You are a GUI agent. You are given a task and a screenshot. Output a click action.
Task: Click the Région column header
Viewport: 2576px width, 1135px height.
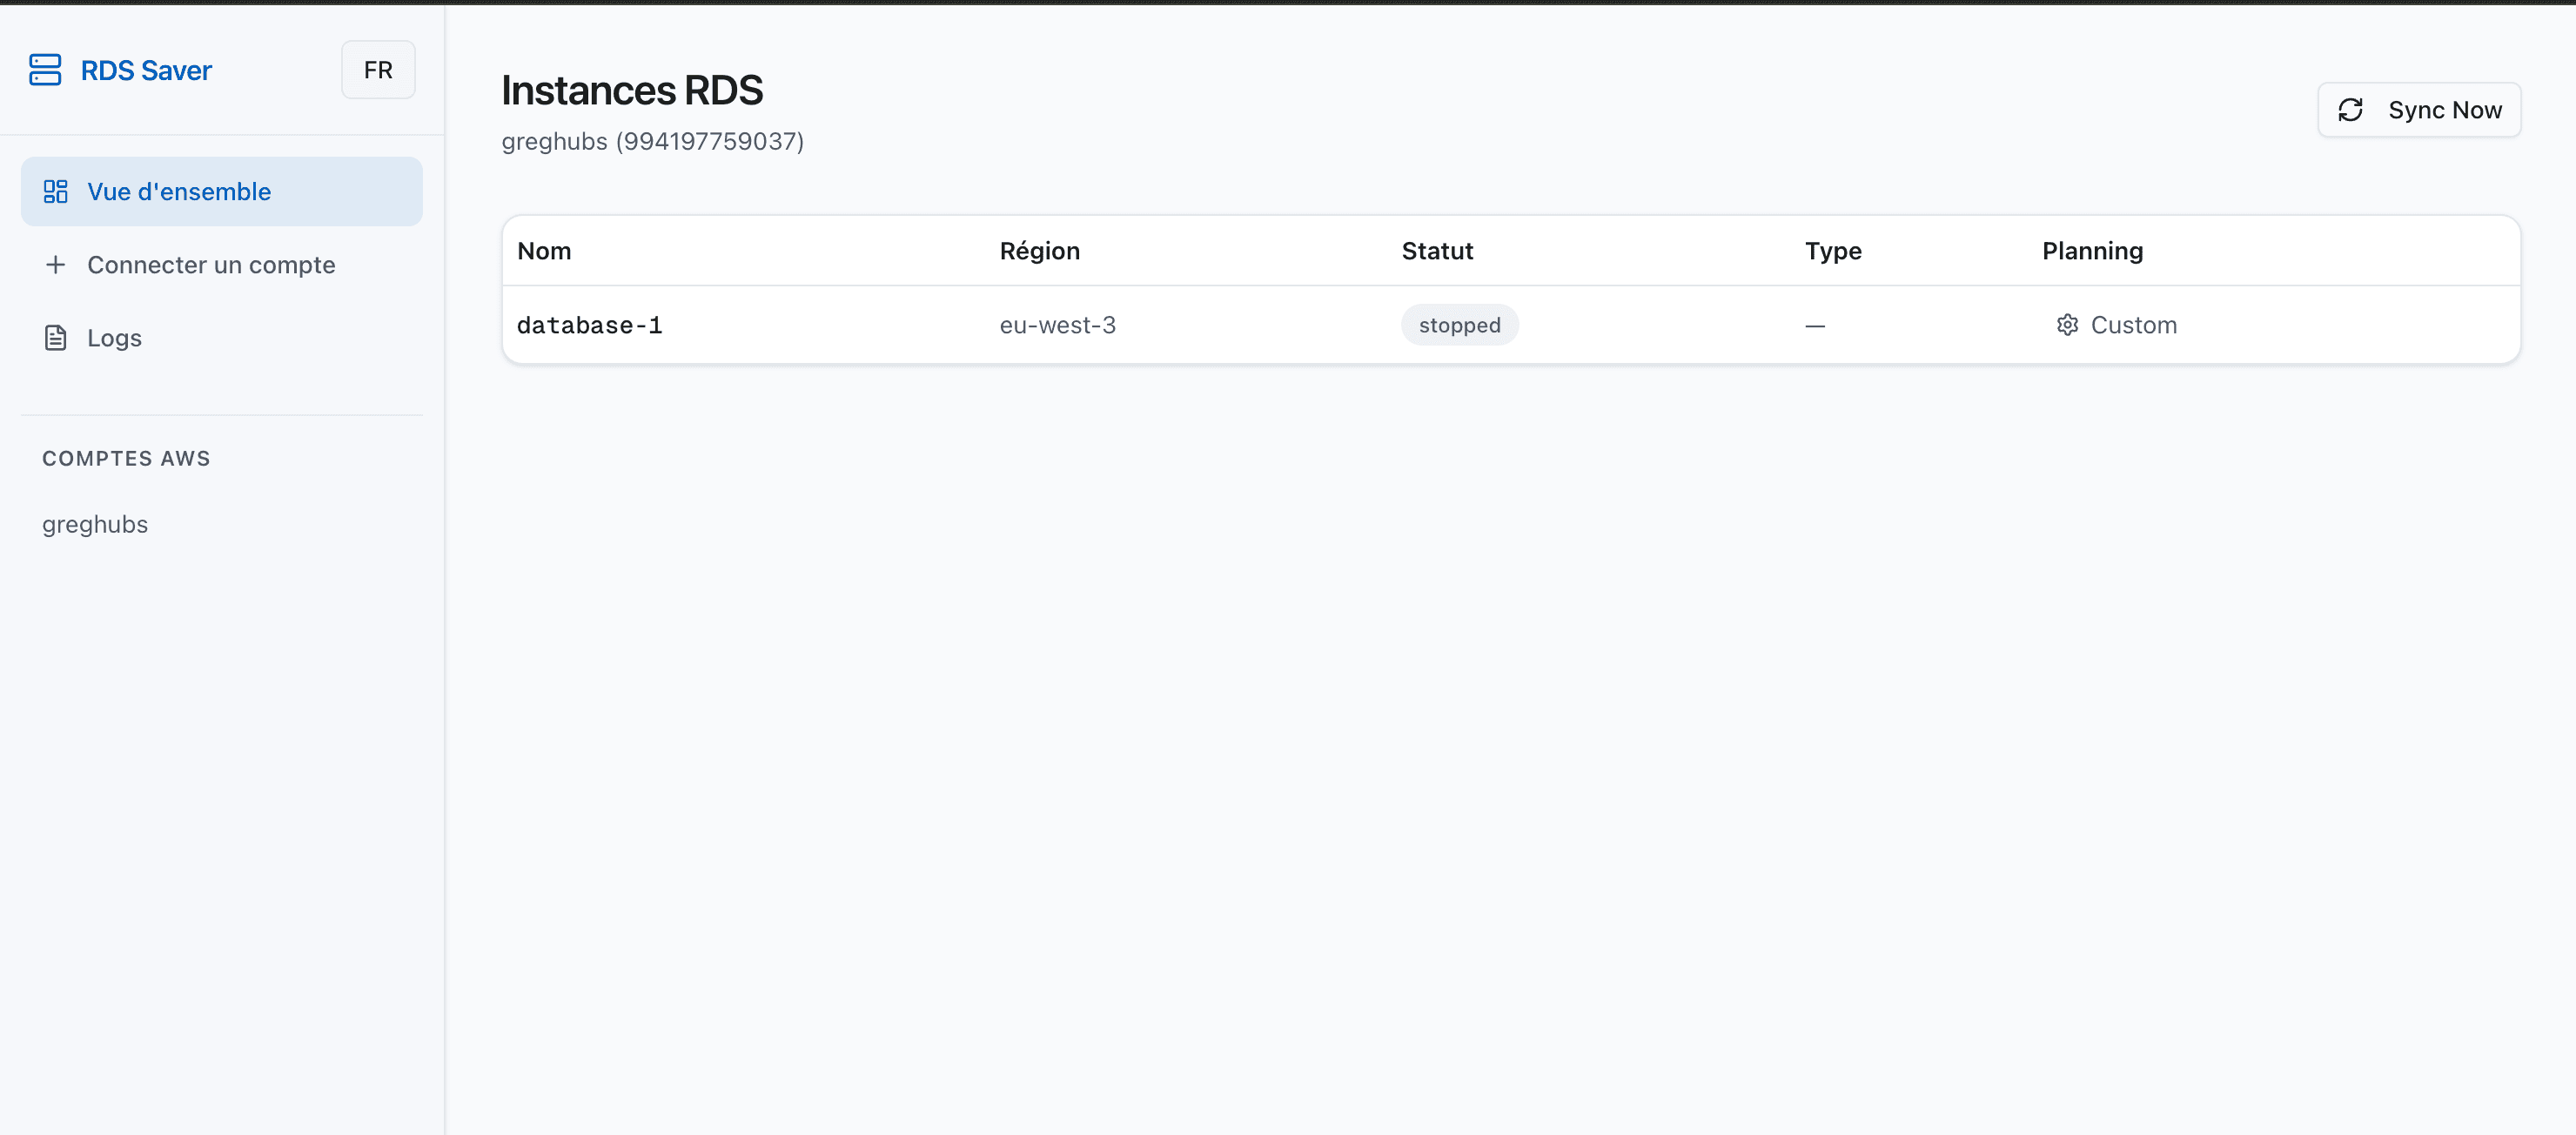point(1040,250)
